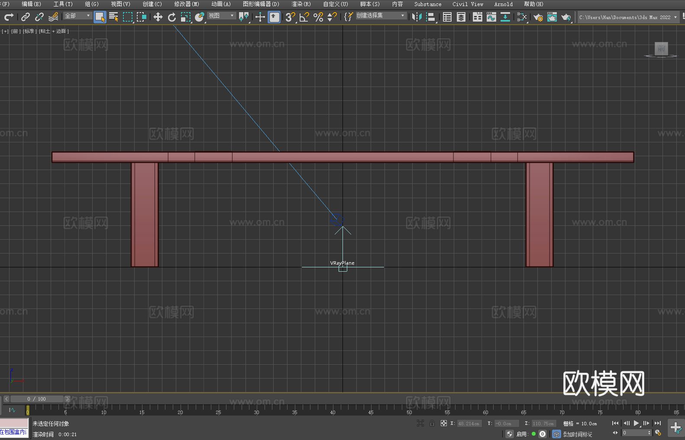Open Scene Explorer toggle icon
This screenshot has width=685, height=440.
[447, 17]
